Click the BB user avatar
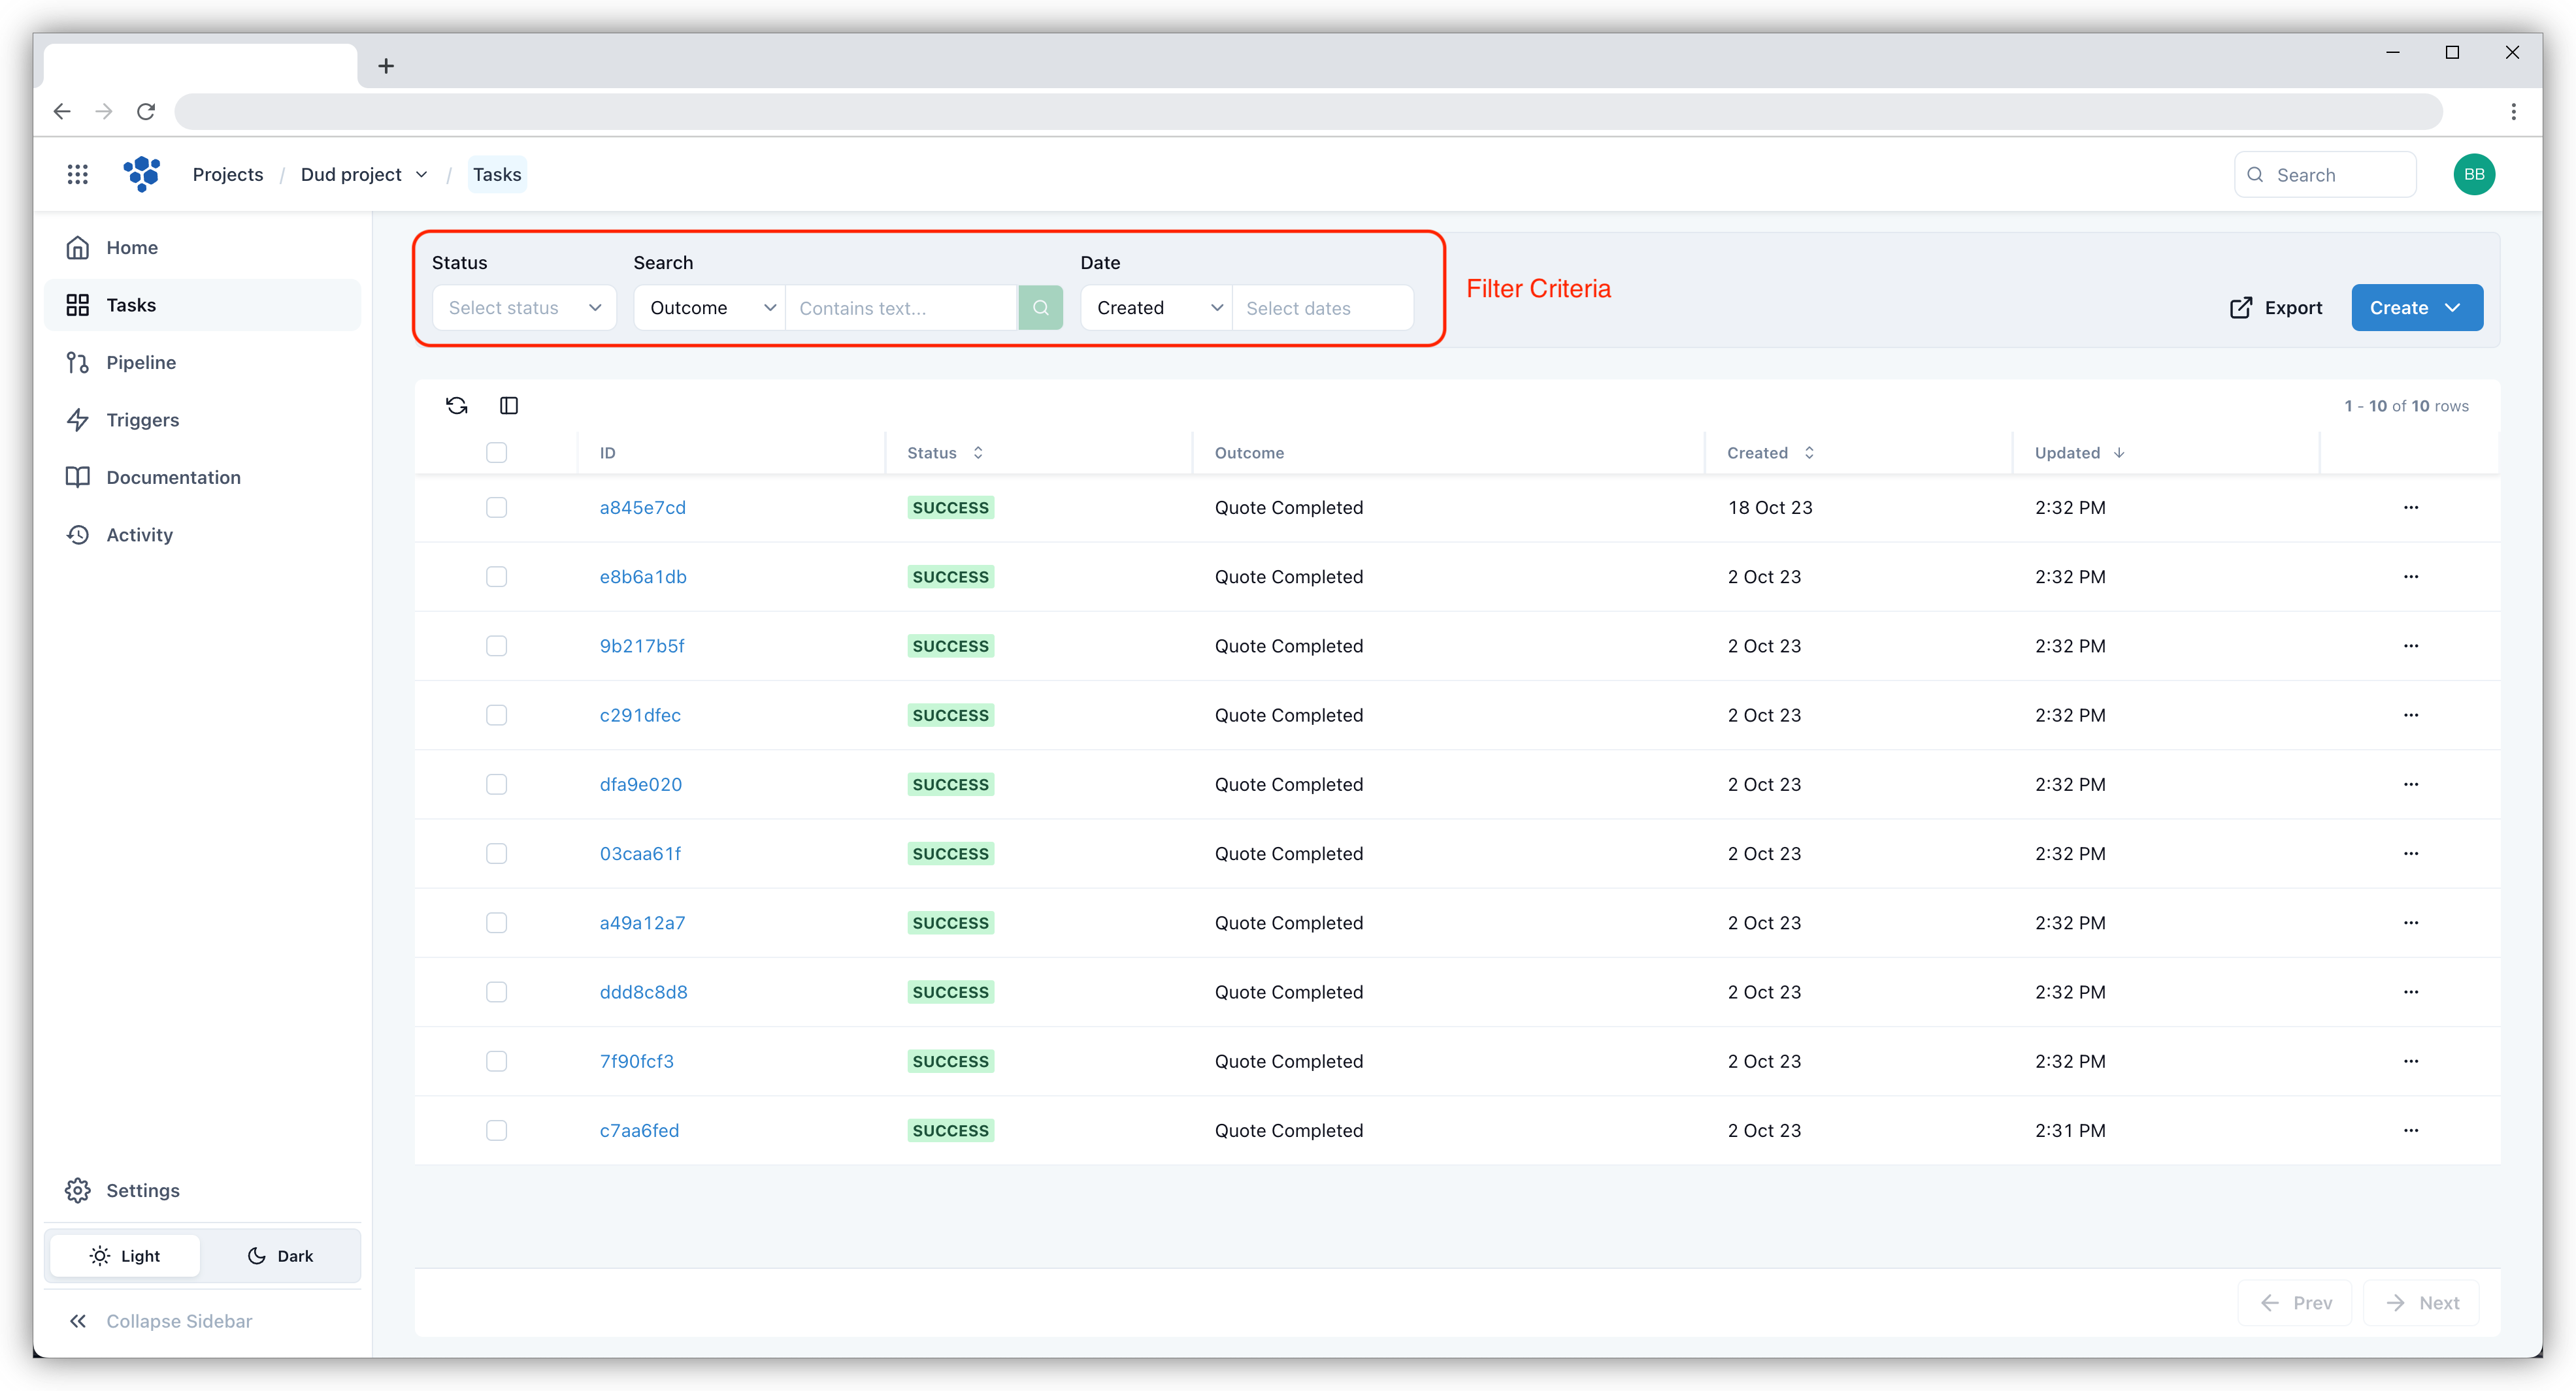Image resolution: width=2576 pixels, height=1391 pixels. [2474, 175]
